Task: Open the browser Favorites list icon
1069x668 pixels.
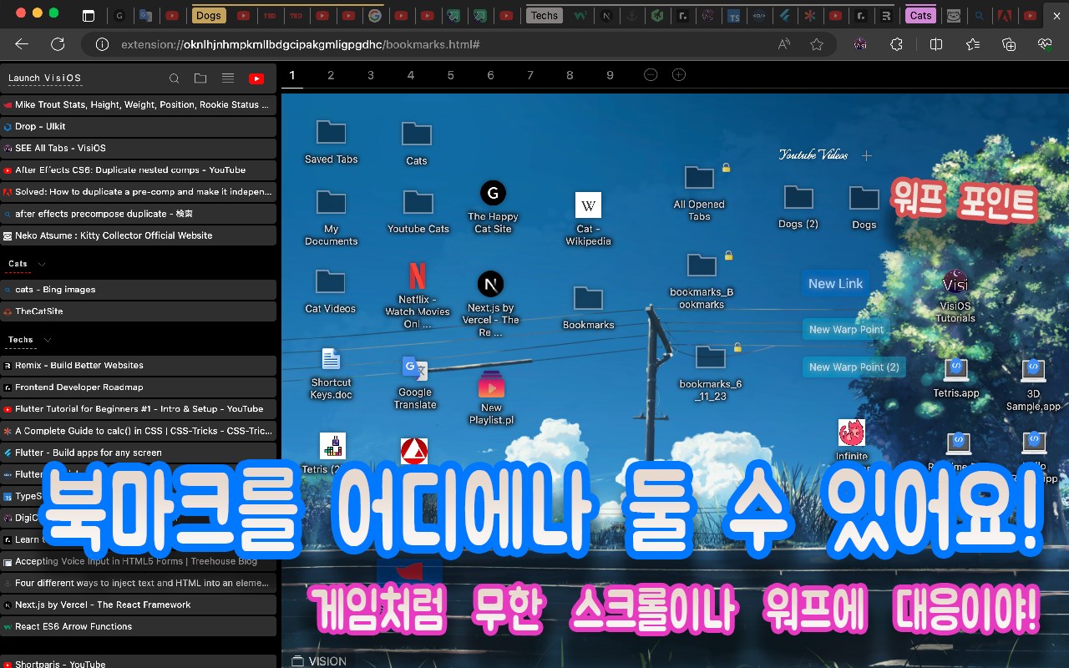Action: (973, 44)
